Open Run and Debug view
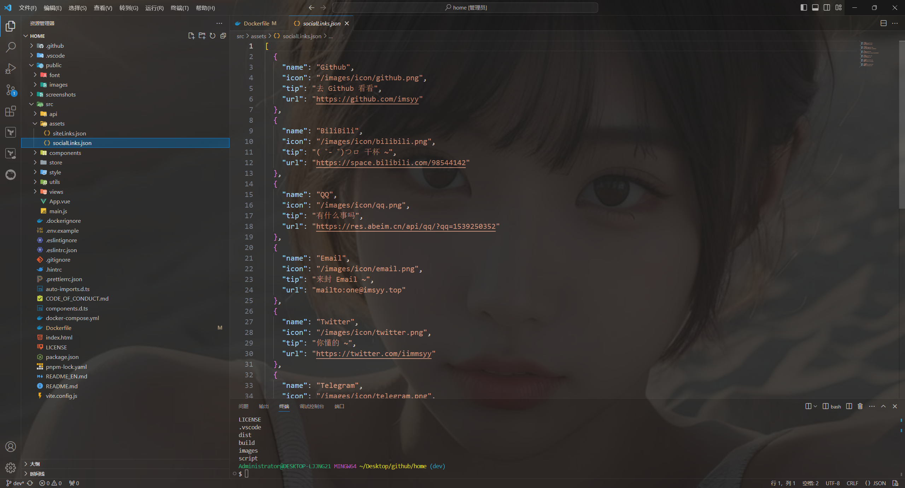 point(11,68)
